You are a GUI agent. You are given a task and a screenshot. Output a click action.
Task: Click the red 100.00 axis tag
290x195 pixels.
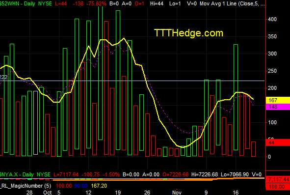click(x=278, y=187)
